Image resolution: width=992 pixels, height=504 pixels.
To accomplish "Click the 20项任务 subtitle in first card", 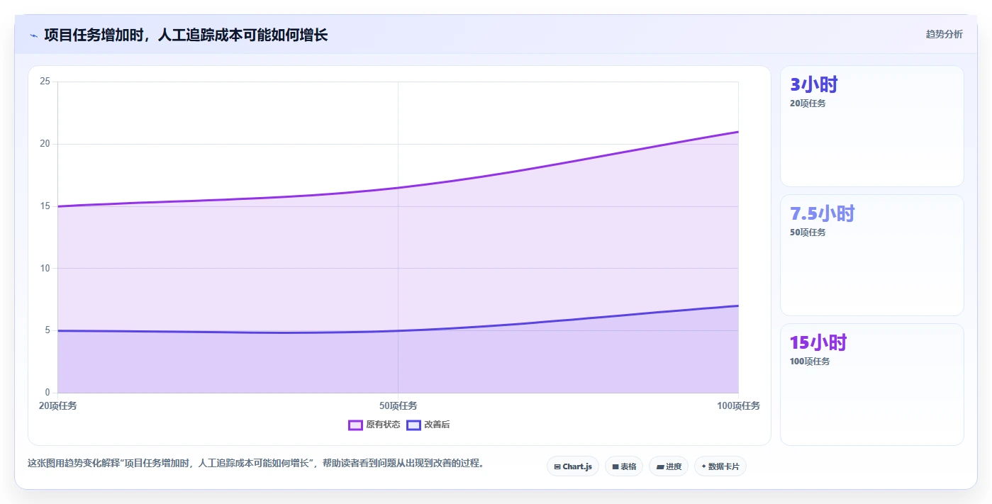I will click(808, 103).
